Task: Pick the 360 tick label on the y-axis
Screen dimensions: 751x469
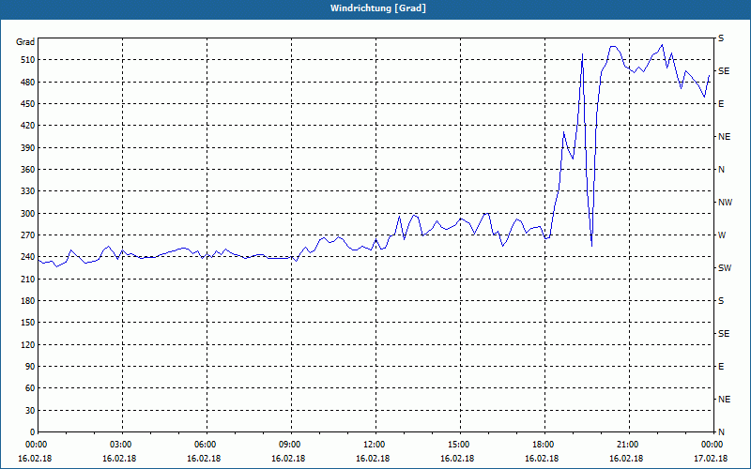Action: click(x=27, y=170)
